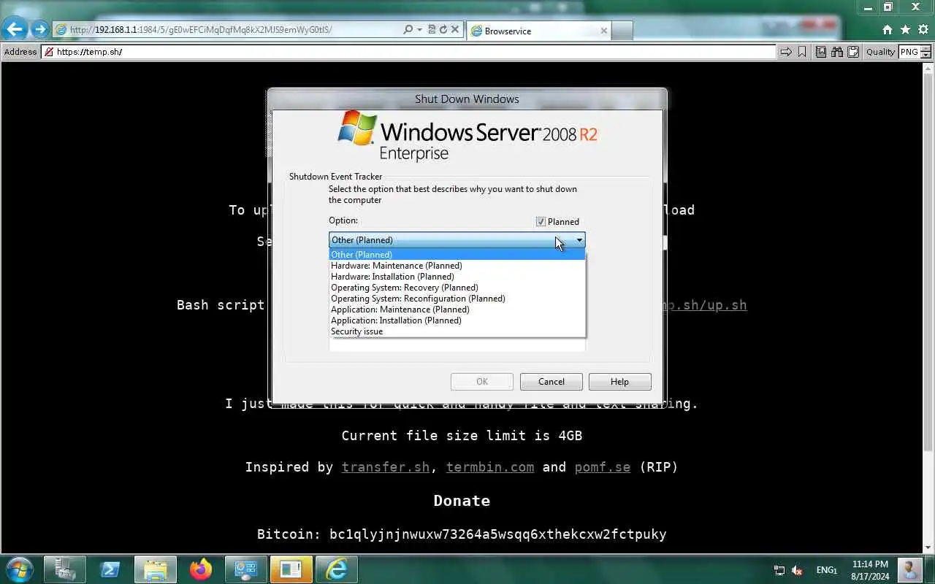Open the transfer.sh link
The height and width of the screenshot is (584, 935).
[386, 467]
